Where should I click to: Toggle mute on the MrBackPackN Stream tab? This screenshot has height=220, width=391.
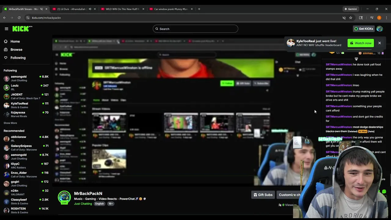41,9
